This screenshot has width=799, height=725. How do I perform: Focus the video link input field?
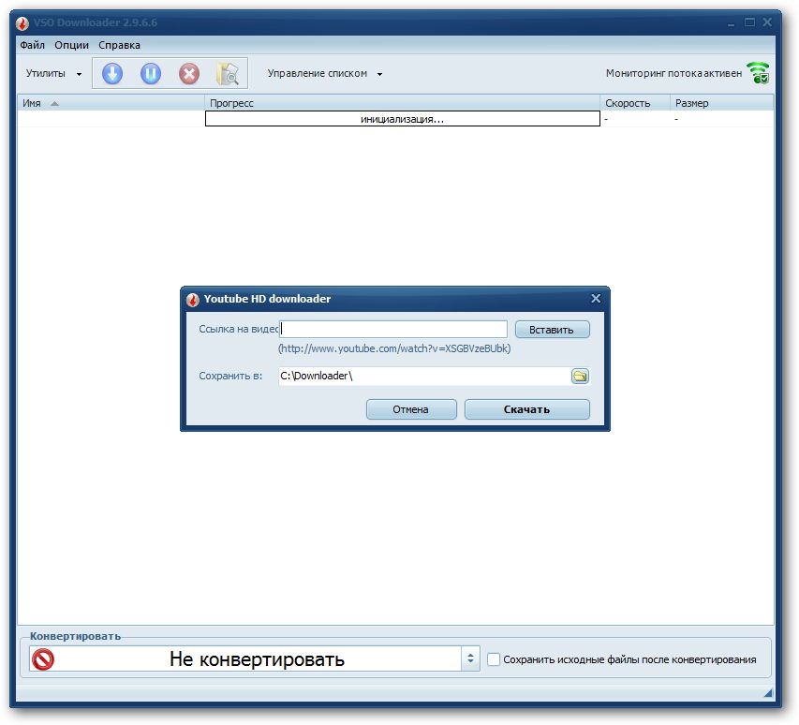393,329
